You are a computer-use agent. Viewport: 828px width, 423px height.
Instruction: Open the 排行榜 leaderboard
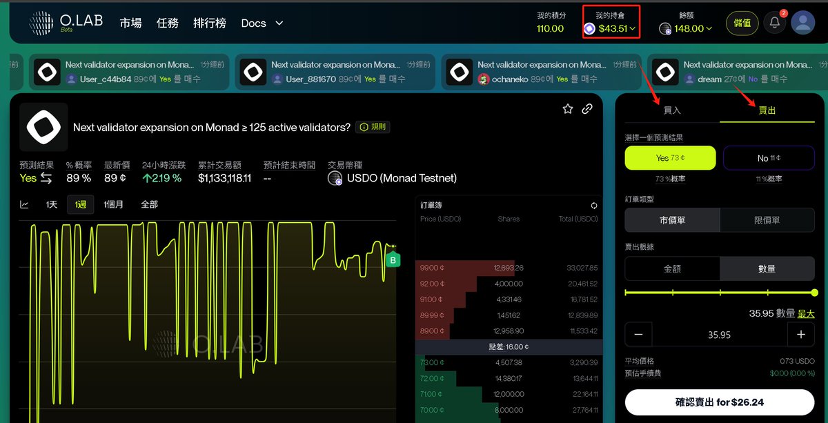pos(210,23)
